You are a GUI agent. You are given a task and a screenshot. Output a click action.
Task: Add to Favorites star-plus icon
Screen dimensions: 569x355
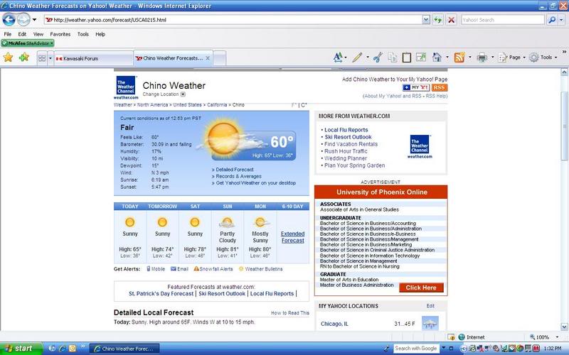click(24, 58)
